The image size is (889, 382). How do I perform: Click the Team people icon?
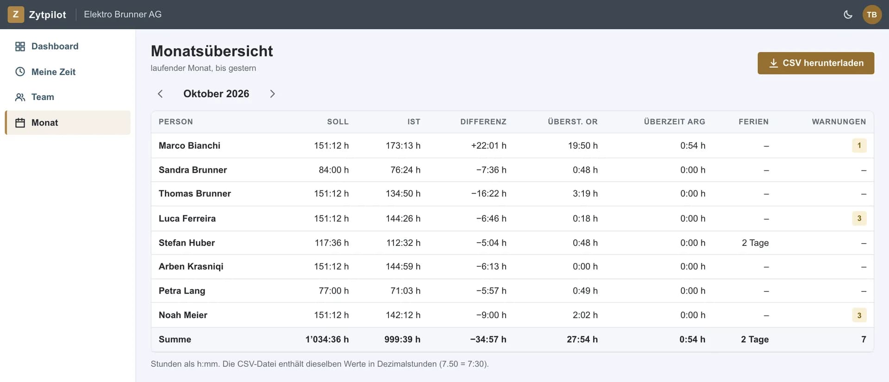click(20, 97)
